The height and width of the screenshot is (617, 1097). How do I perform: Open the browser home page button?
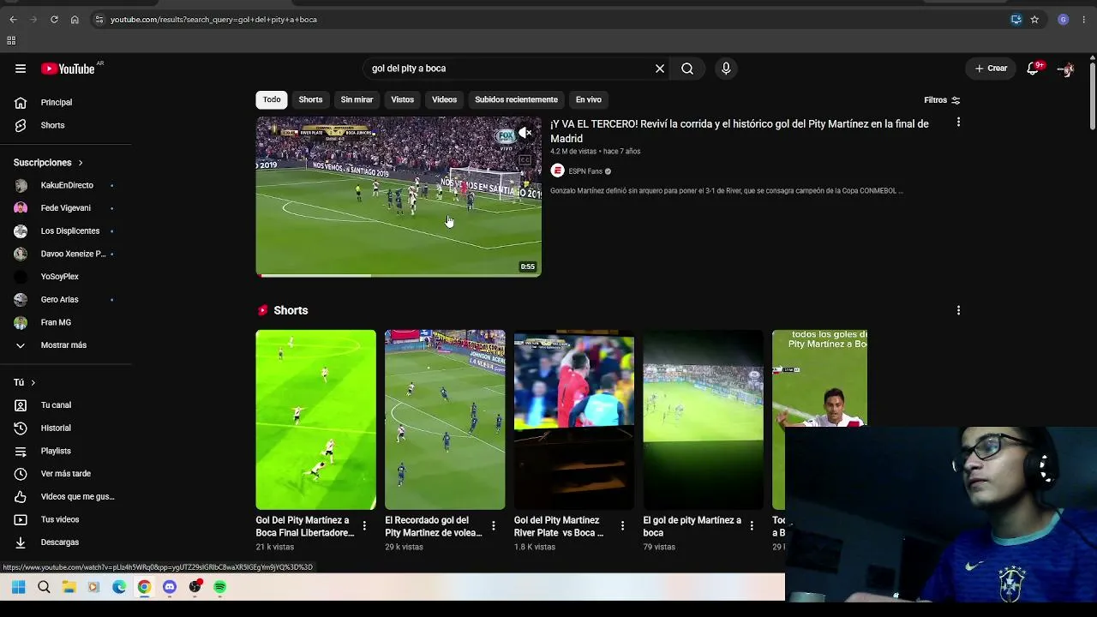(x=75, y=20)
